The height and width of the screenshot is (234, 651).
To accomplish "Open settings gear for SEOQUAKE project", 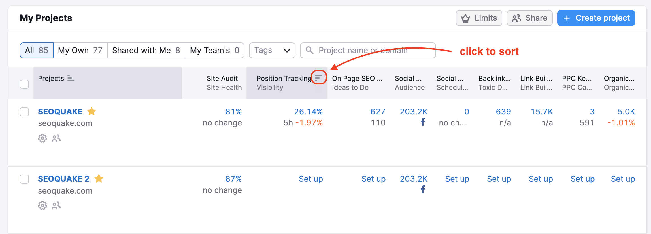I will coord(42,138).
